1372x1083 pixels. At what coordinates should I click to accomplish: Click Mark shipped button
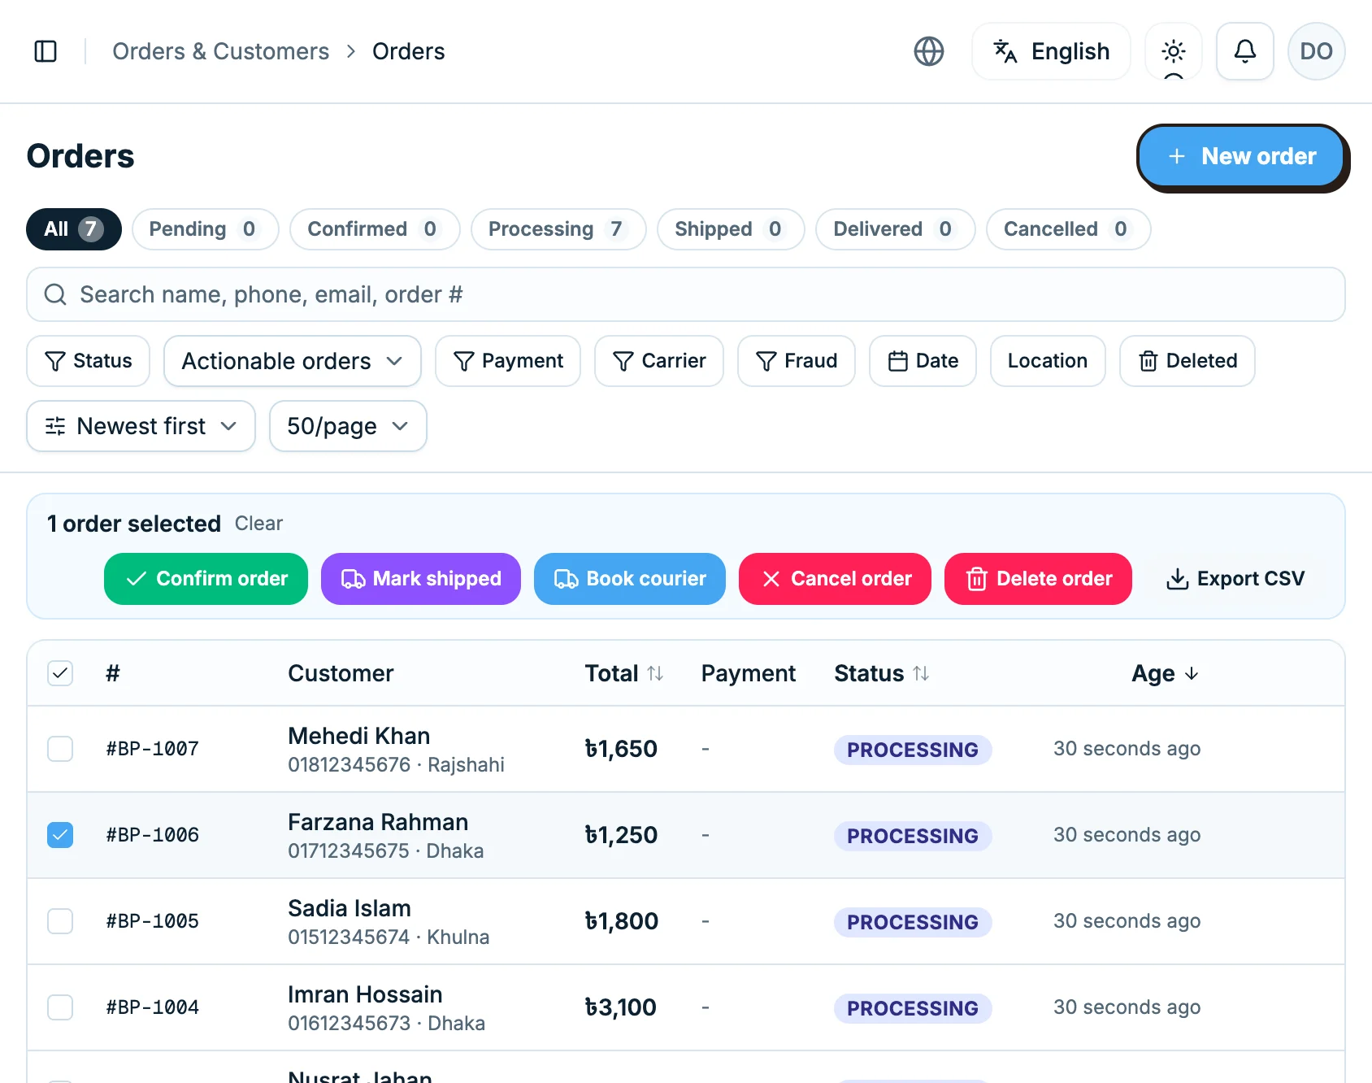tap(421, 579)
